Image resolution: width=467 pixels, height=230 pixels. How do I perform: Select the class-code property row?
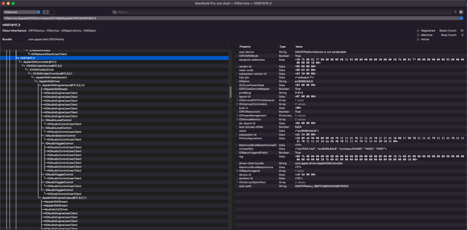(351, 70)
